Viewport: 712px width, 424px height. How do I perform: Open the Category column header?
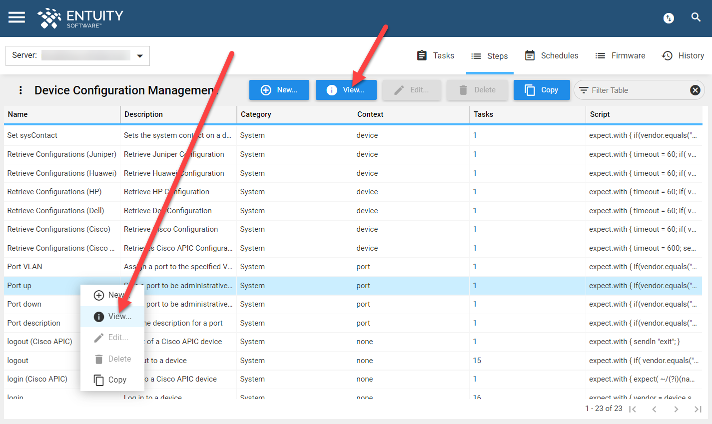coord(256,114)
